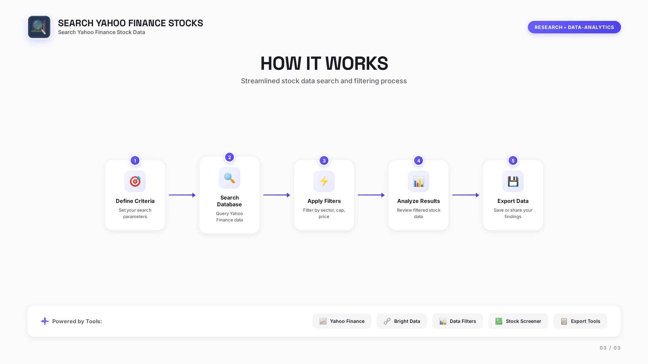Select the Export Tools chip
This screenshot has width=648, height=364.
(x=580, y=321)
